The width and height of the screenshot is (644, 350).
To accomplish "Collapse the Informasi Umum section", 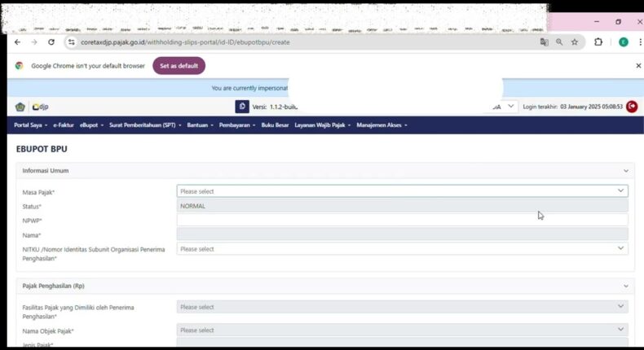I will click(x=626, y=171).
